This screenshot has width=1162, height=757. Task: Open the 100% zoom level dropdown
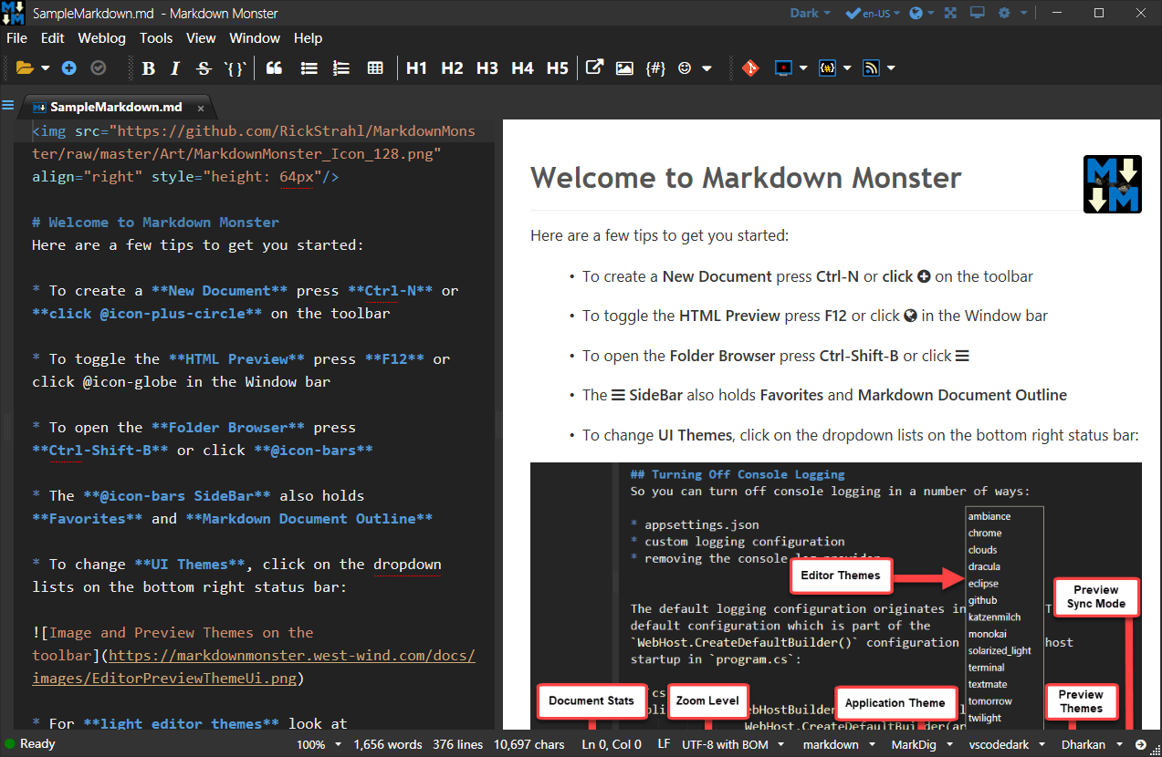coord(319,744)
